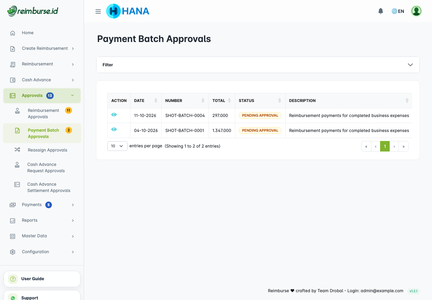Click the Reimbursement Approvals stamp icon

tap(17, 111)
